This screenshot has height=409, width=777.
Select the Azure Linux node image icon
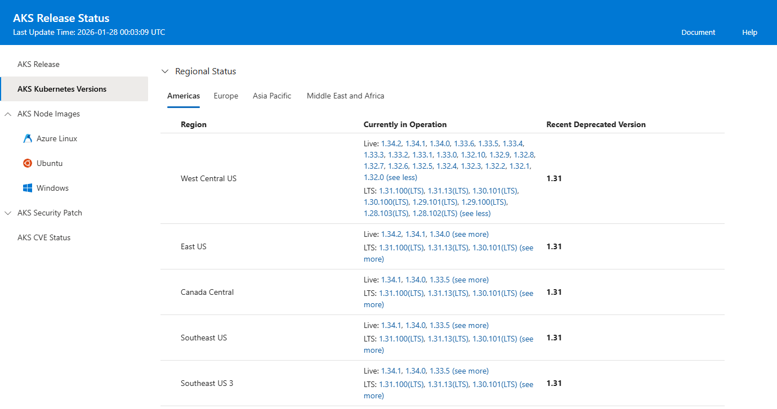click(x=27, y=138)
